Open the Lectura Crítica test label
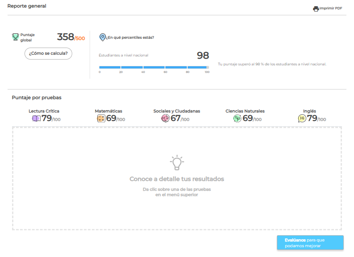This screenshot has height=257, width=354. [x=44, y=111]
